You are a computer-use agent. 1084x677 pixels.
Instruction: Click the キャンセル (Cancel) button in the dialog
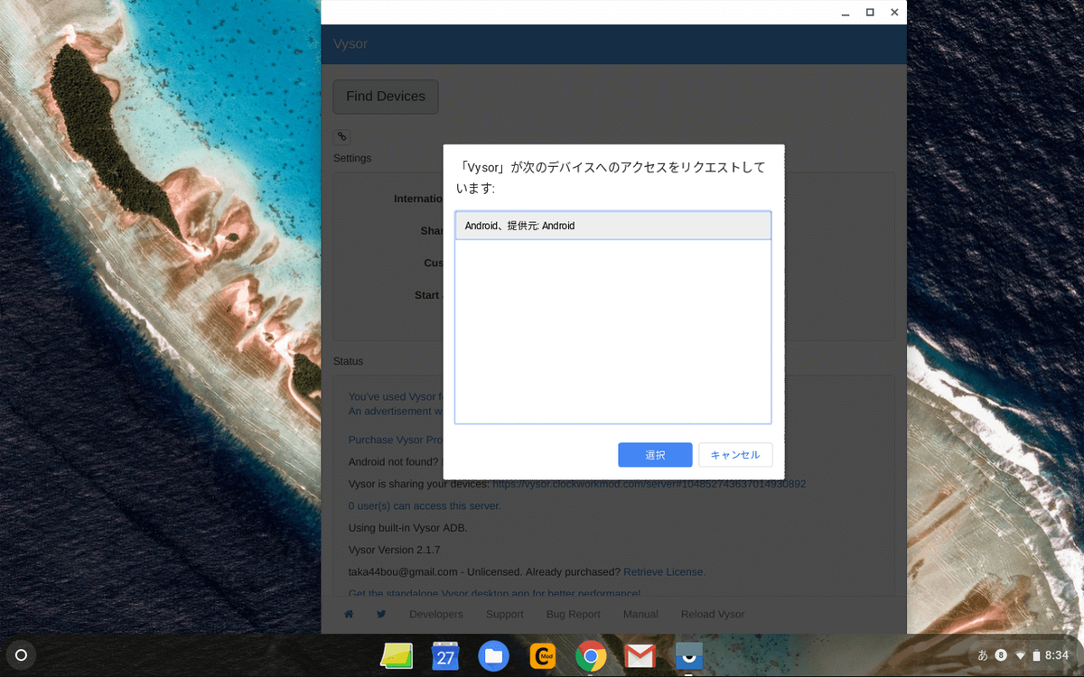pos(735,455)
